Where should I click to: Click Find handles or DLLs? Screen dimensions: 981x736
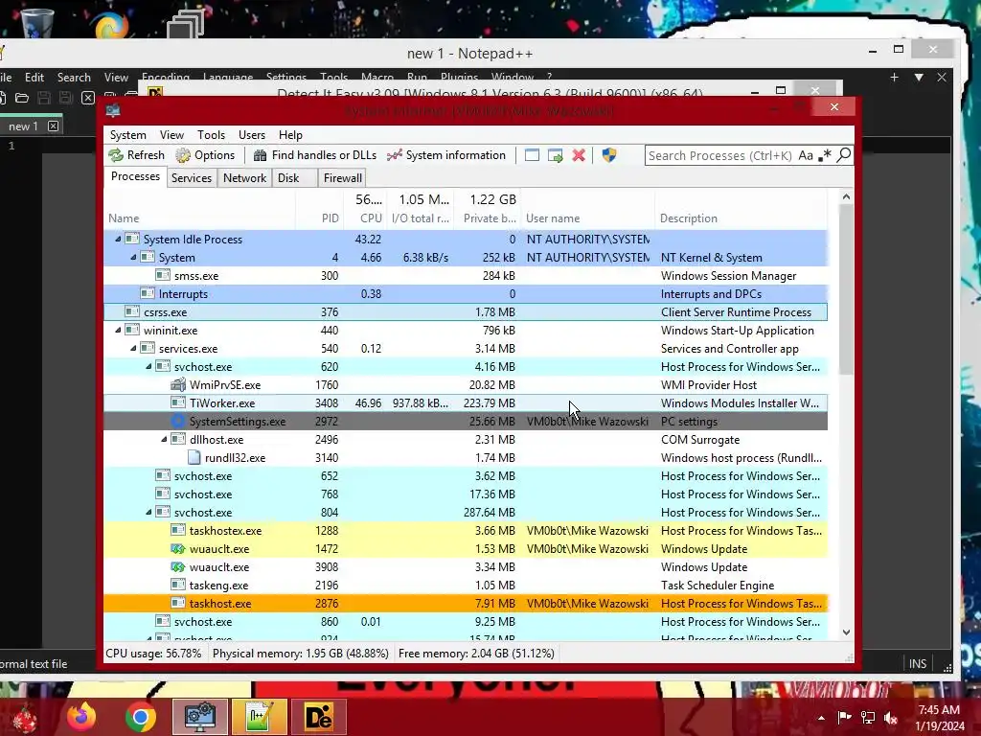click(315, 155)
